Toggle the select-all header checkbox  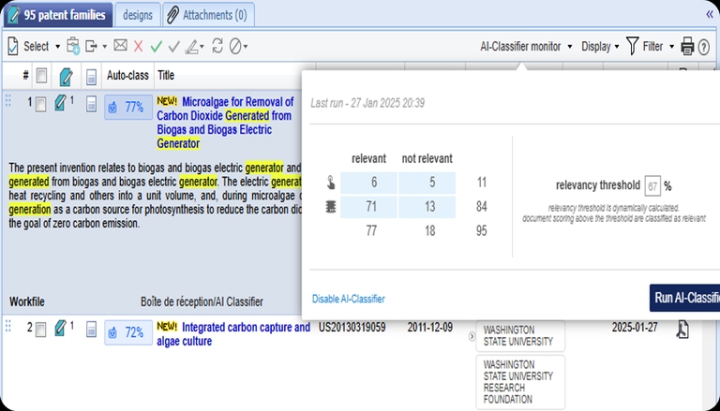click(40, 76)
